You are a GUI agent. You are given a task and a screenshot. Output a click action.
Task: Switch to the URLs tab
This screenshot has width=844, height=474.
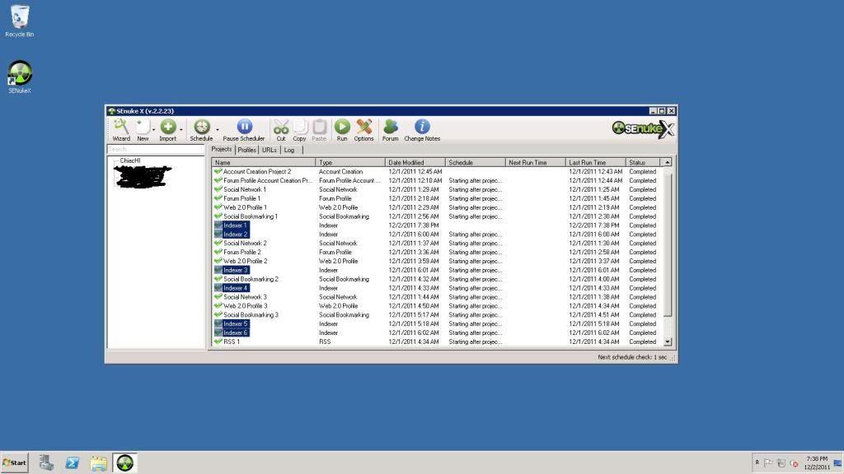coord(270,150)
